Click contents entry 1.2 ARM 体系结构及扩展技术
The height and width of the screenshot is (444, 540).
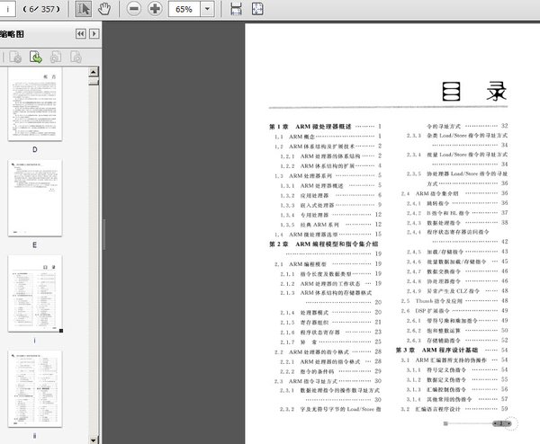click(x=328, y=147)
